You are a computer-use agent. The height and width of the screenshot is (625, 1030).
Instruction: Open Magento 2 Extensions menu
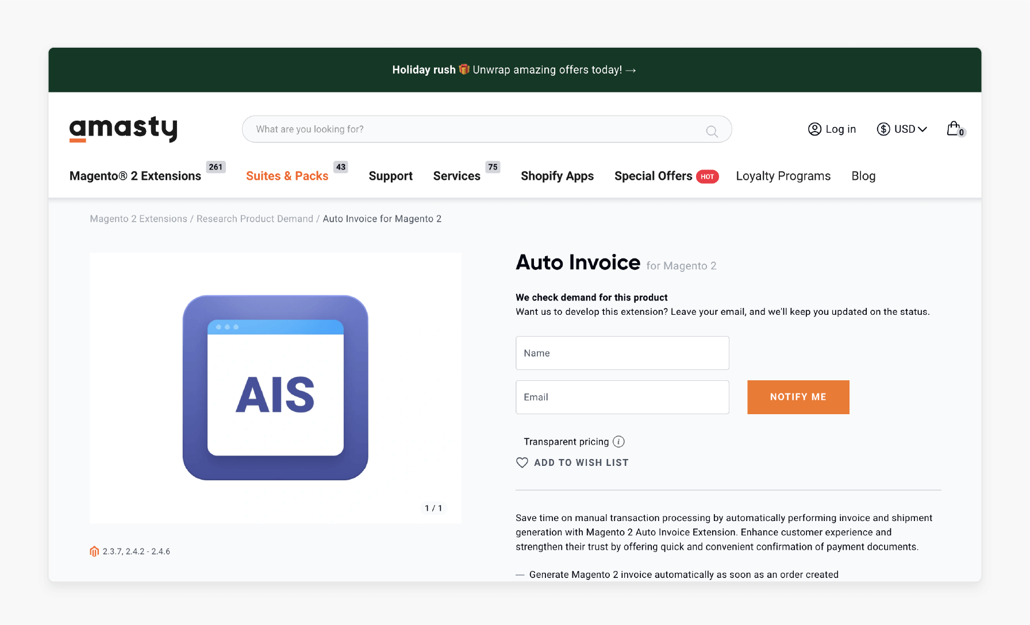click(135, 176)
